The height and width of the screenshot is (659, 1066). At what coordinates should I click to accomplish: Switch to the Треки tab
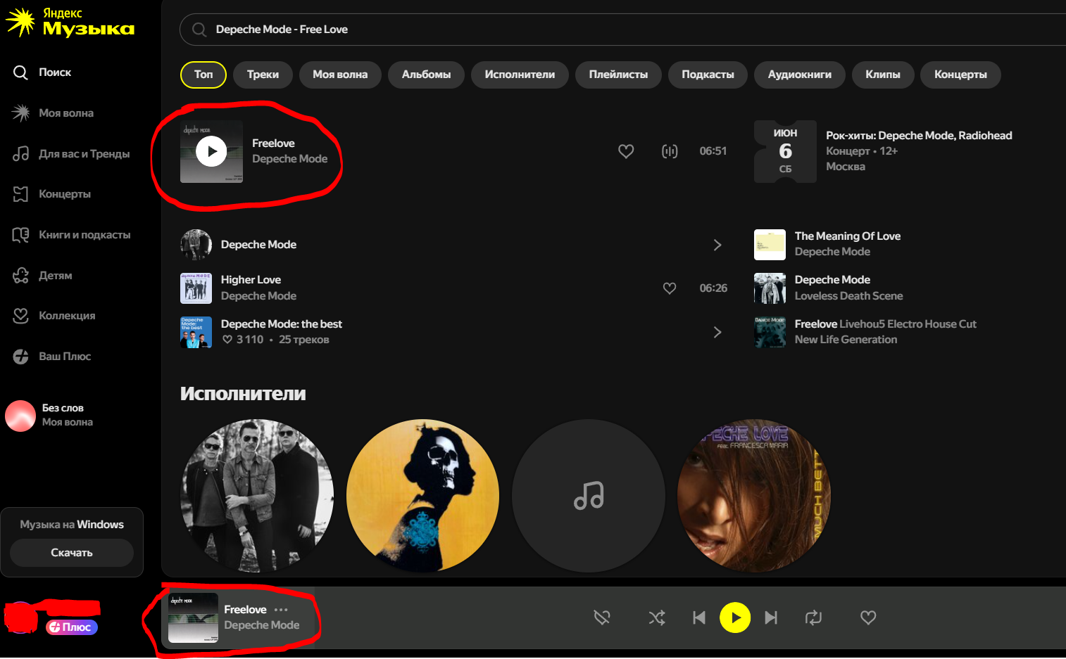263,75
